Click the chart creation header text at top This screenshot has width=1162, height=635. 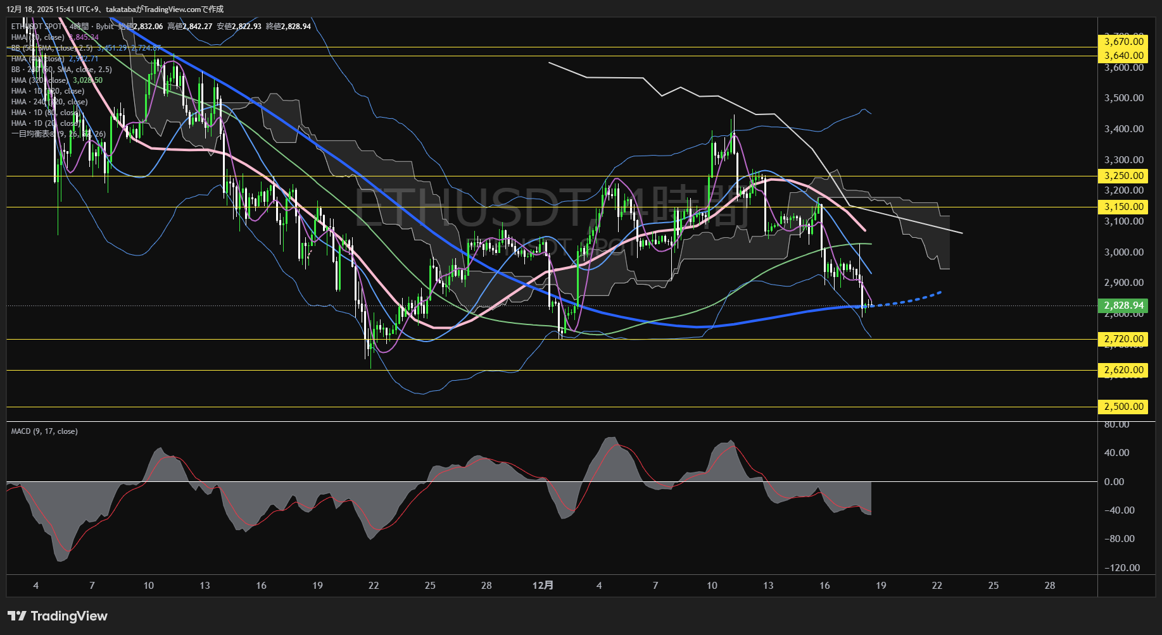click(115, 9)
